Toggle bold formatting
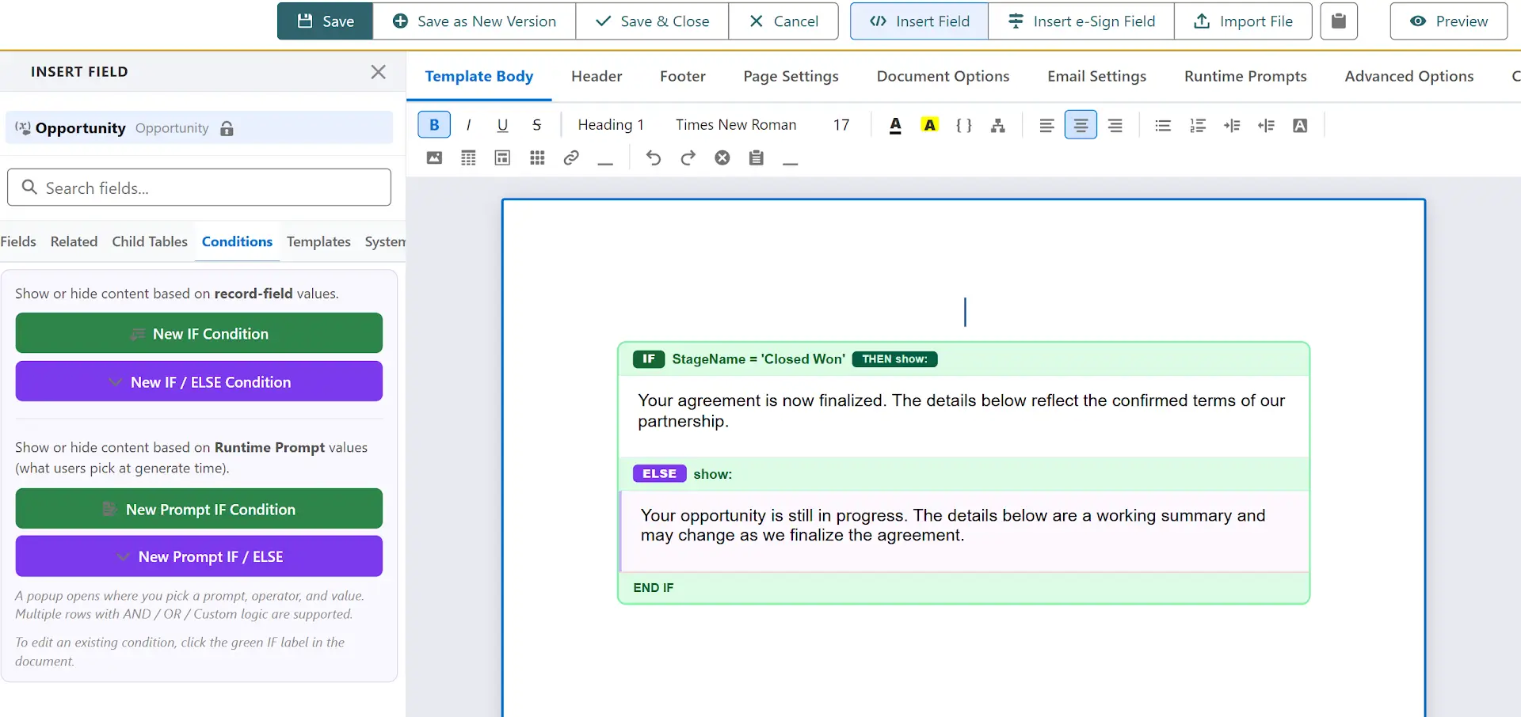The image size is (1521, 717). click(434, 125)
